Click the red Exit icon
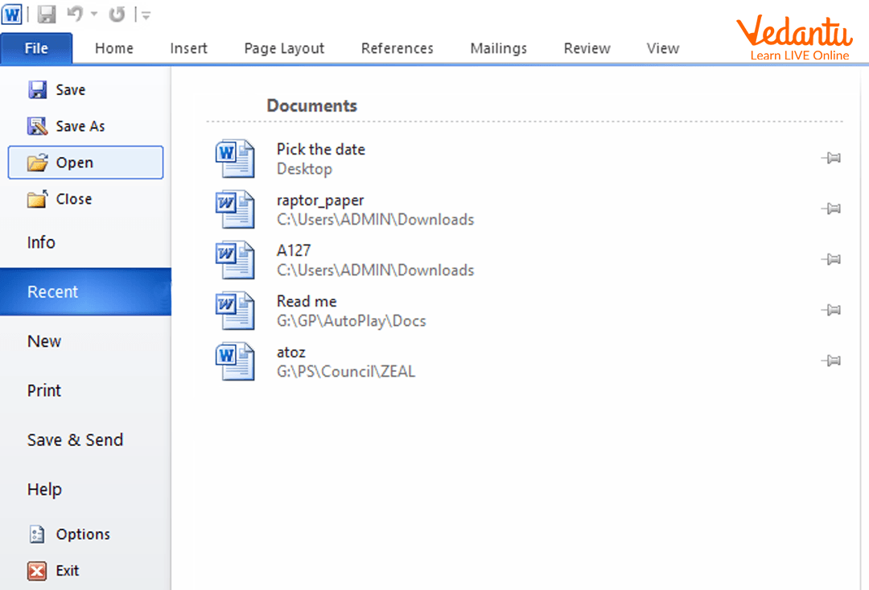 tap(37, 571)
